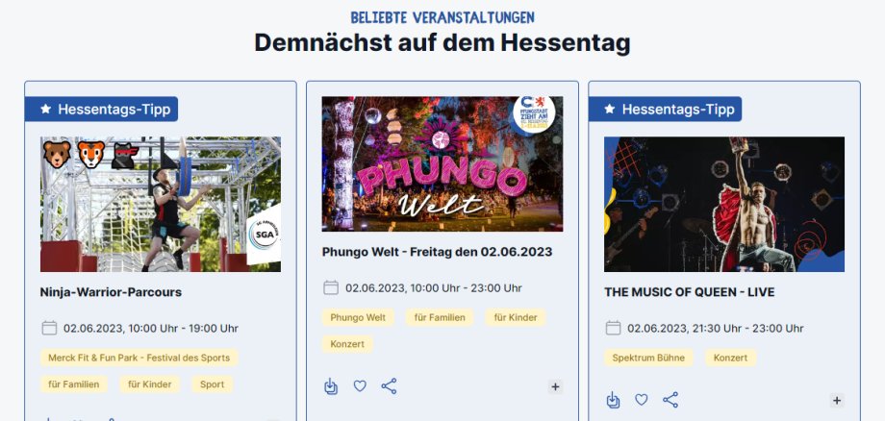Favorite the Phungo Welt event heart
This screenshot has width=885, height=421.
point(360,386)
